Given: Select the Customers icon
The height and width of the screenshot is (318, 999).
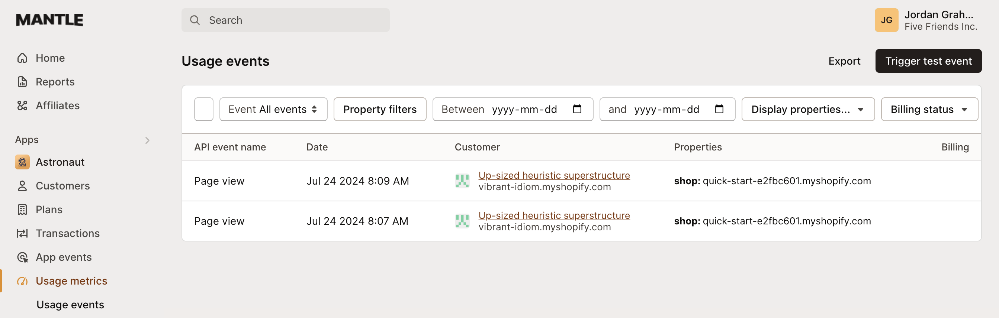Looking at the screenshot, I should coord(22,185).
